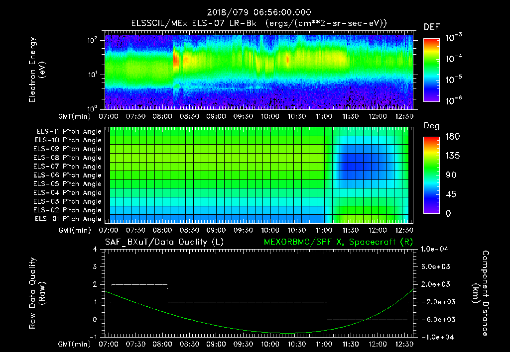Click the GMT(min) label under pitch angle plot
This screenshot has height=352, width=510.
click(75, 231)
